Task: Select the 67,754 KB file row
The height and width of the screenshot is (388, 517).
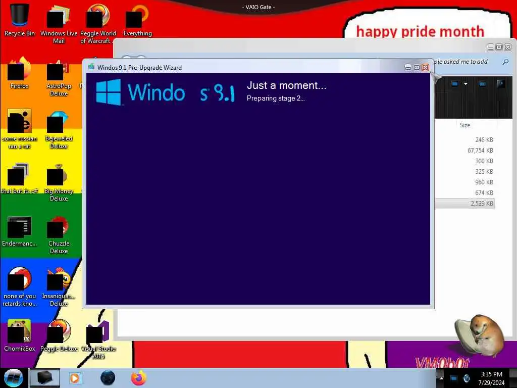Action: 464,151
